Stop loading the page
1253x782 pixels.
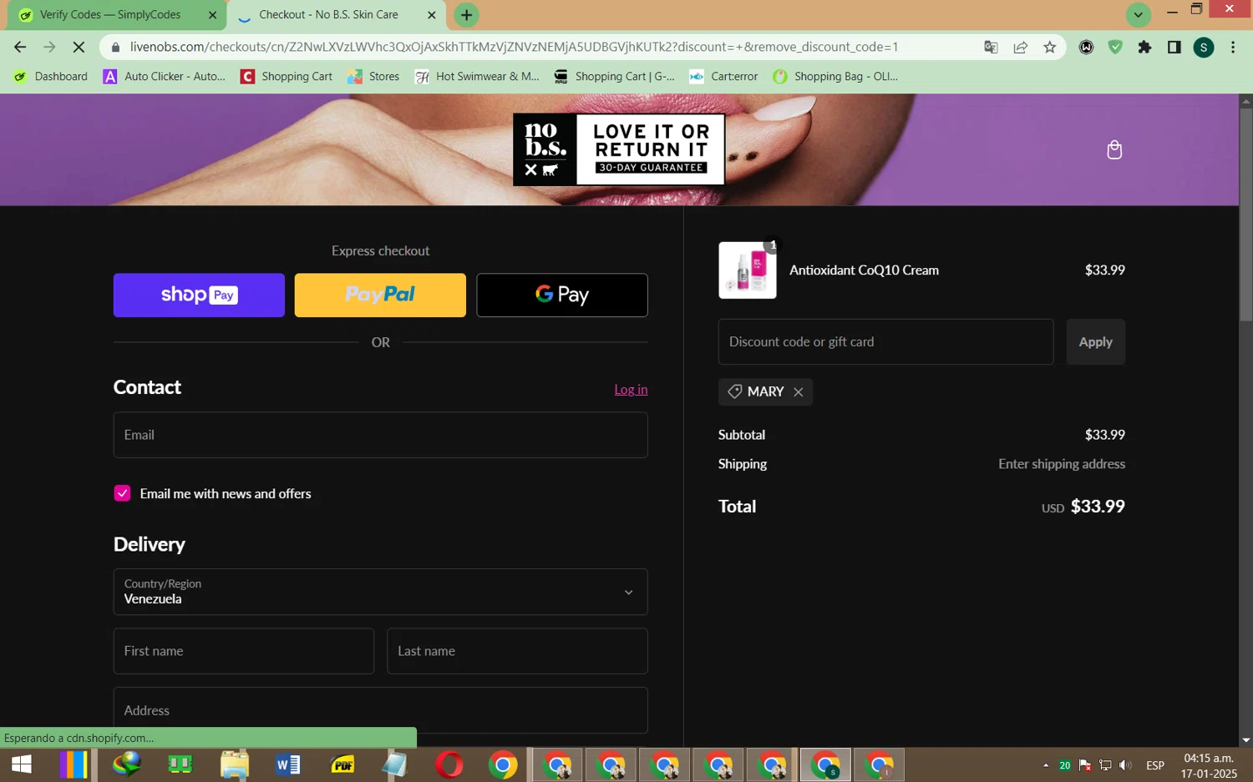point(78,48)
